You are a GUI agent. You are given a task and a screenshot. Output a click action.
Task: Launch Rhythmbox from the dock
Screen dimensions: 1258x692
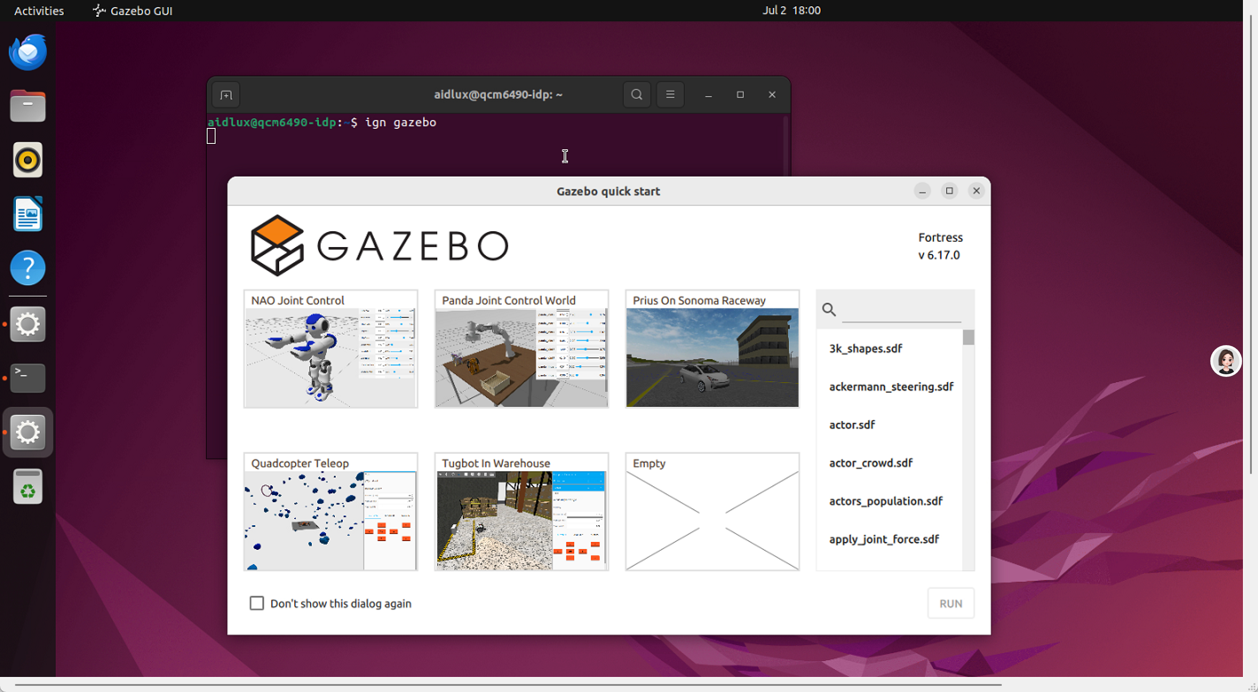27,160
